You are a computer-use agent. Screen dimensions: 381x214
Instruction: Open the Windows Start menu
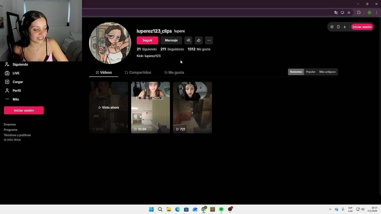[x=151, y=210]
